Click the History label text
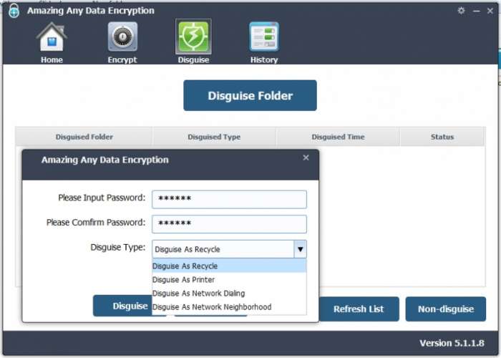 click(264, 59)
